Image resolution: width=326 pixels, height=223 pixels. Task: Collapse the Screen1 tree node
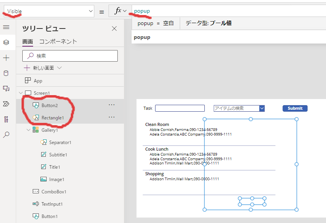21,93
